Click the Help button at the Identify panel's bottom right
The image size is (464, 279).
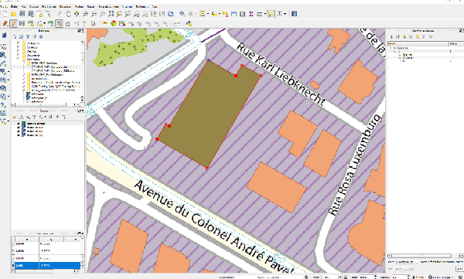[460, 269]
